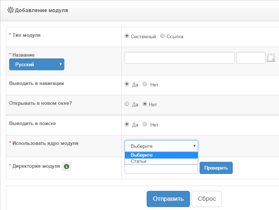Screen dimensions: 279x210
Task: Pick Статьи from the dropdown list
Action: click(161, 161)
